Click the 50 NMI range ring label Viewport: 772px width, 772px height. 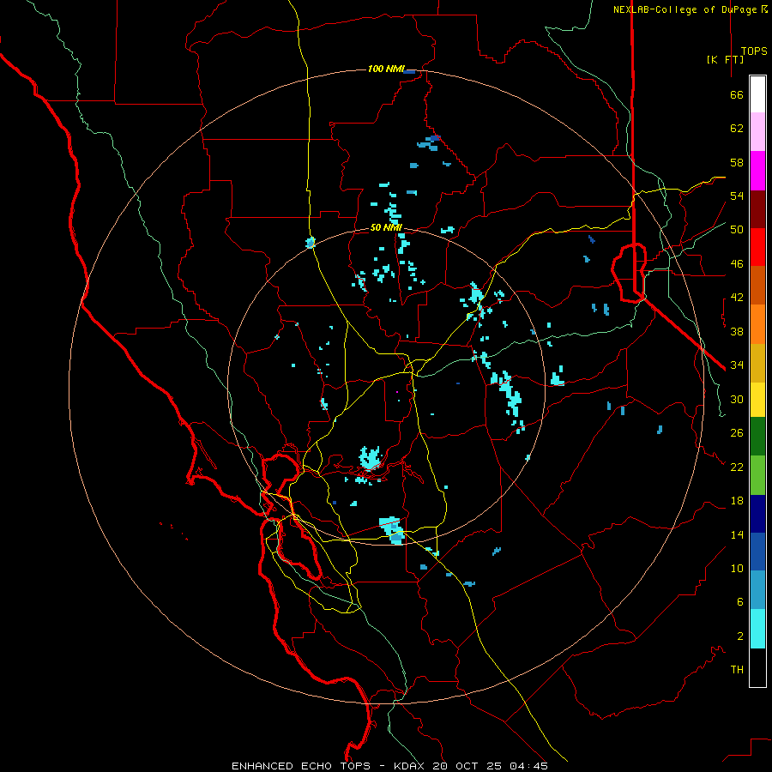386,227
